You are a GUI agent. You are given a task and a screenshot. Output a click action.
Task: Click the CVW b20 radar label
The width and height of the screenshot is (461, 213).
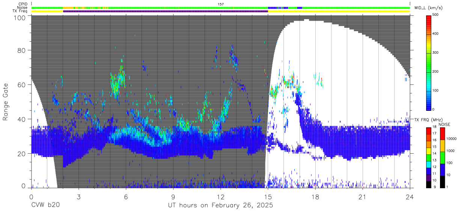coord(45,205)
